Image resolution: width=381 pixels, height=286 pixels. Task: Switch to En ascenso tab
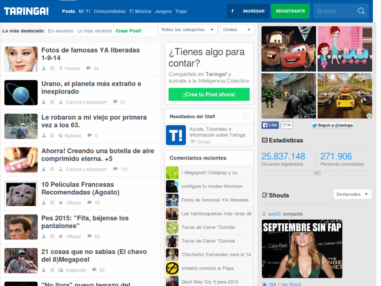pos(61,31)
